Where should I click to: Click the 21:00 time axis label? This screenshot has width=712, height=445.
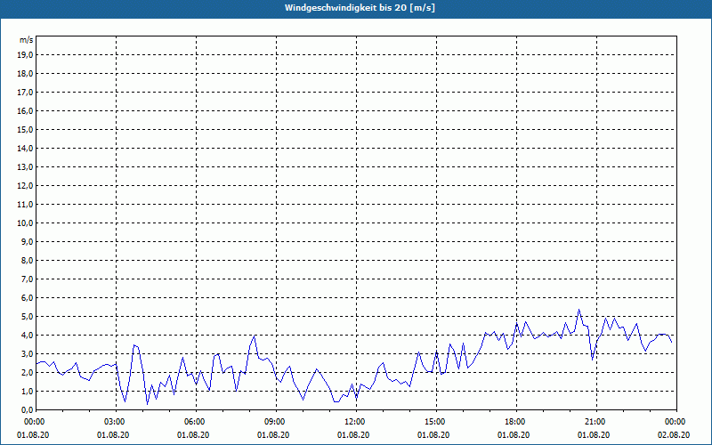pyautogui.click(x=596, y=422)
